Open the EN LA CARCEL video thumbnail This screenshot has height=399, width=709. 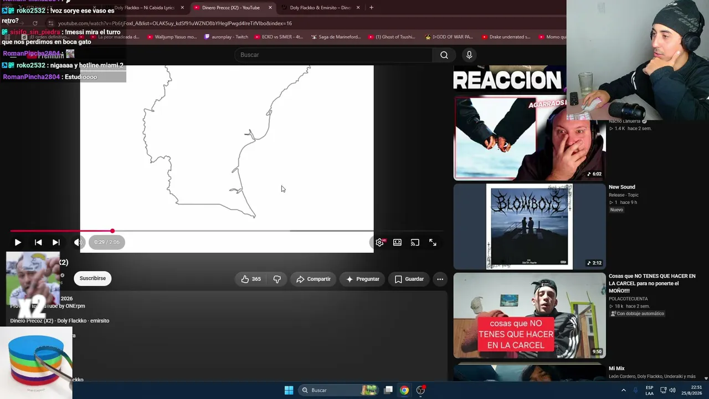(x=530, y=315)
